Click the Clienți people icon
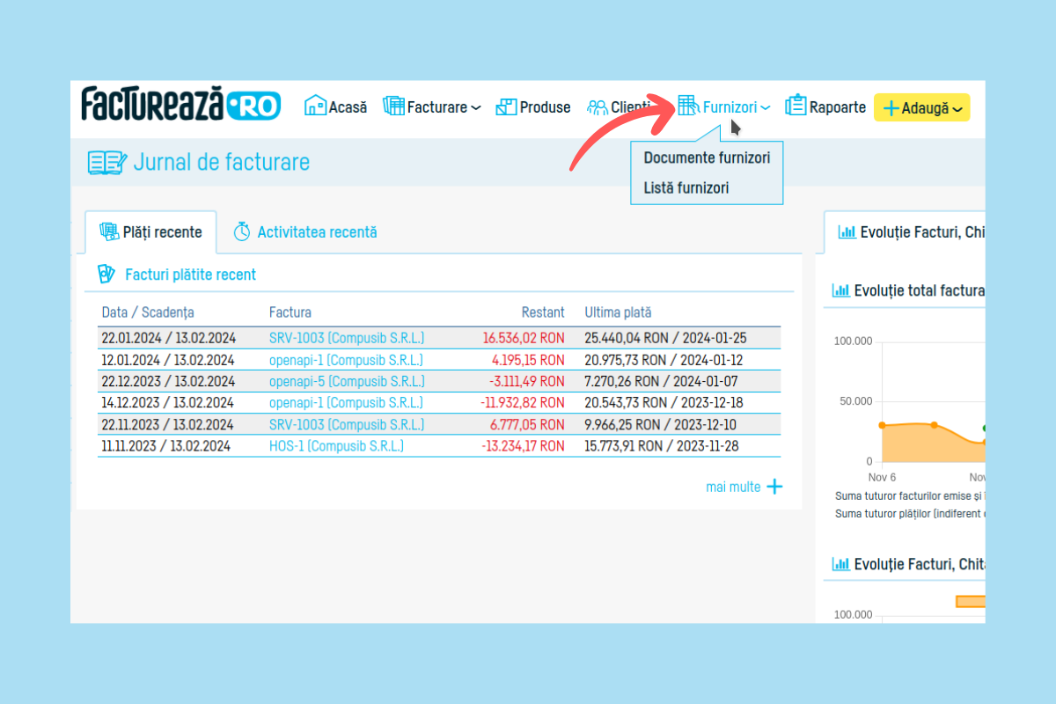 [x=598, y=107]
